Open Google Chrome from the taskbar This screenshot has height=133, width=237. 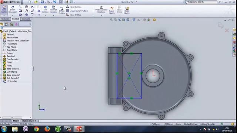[36, 129]
